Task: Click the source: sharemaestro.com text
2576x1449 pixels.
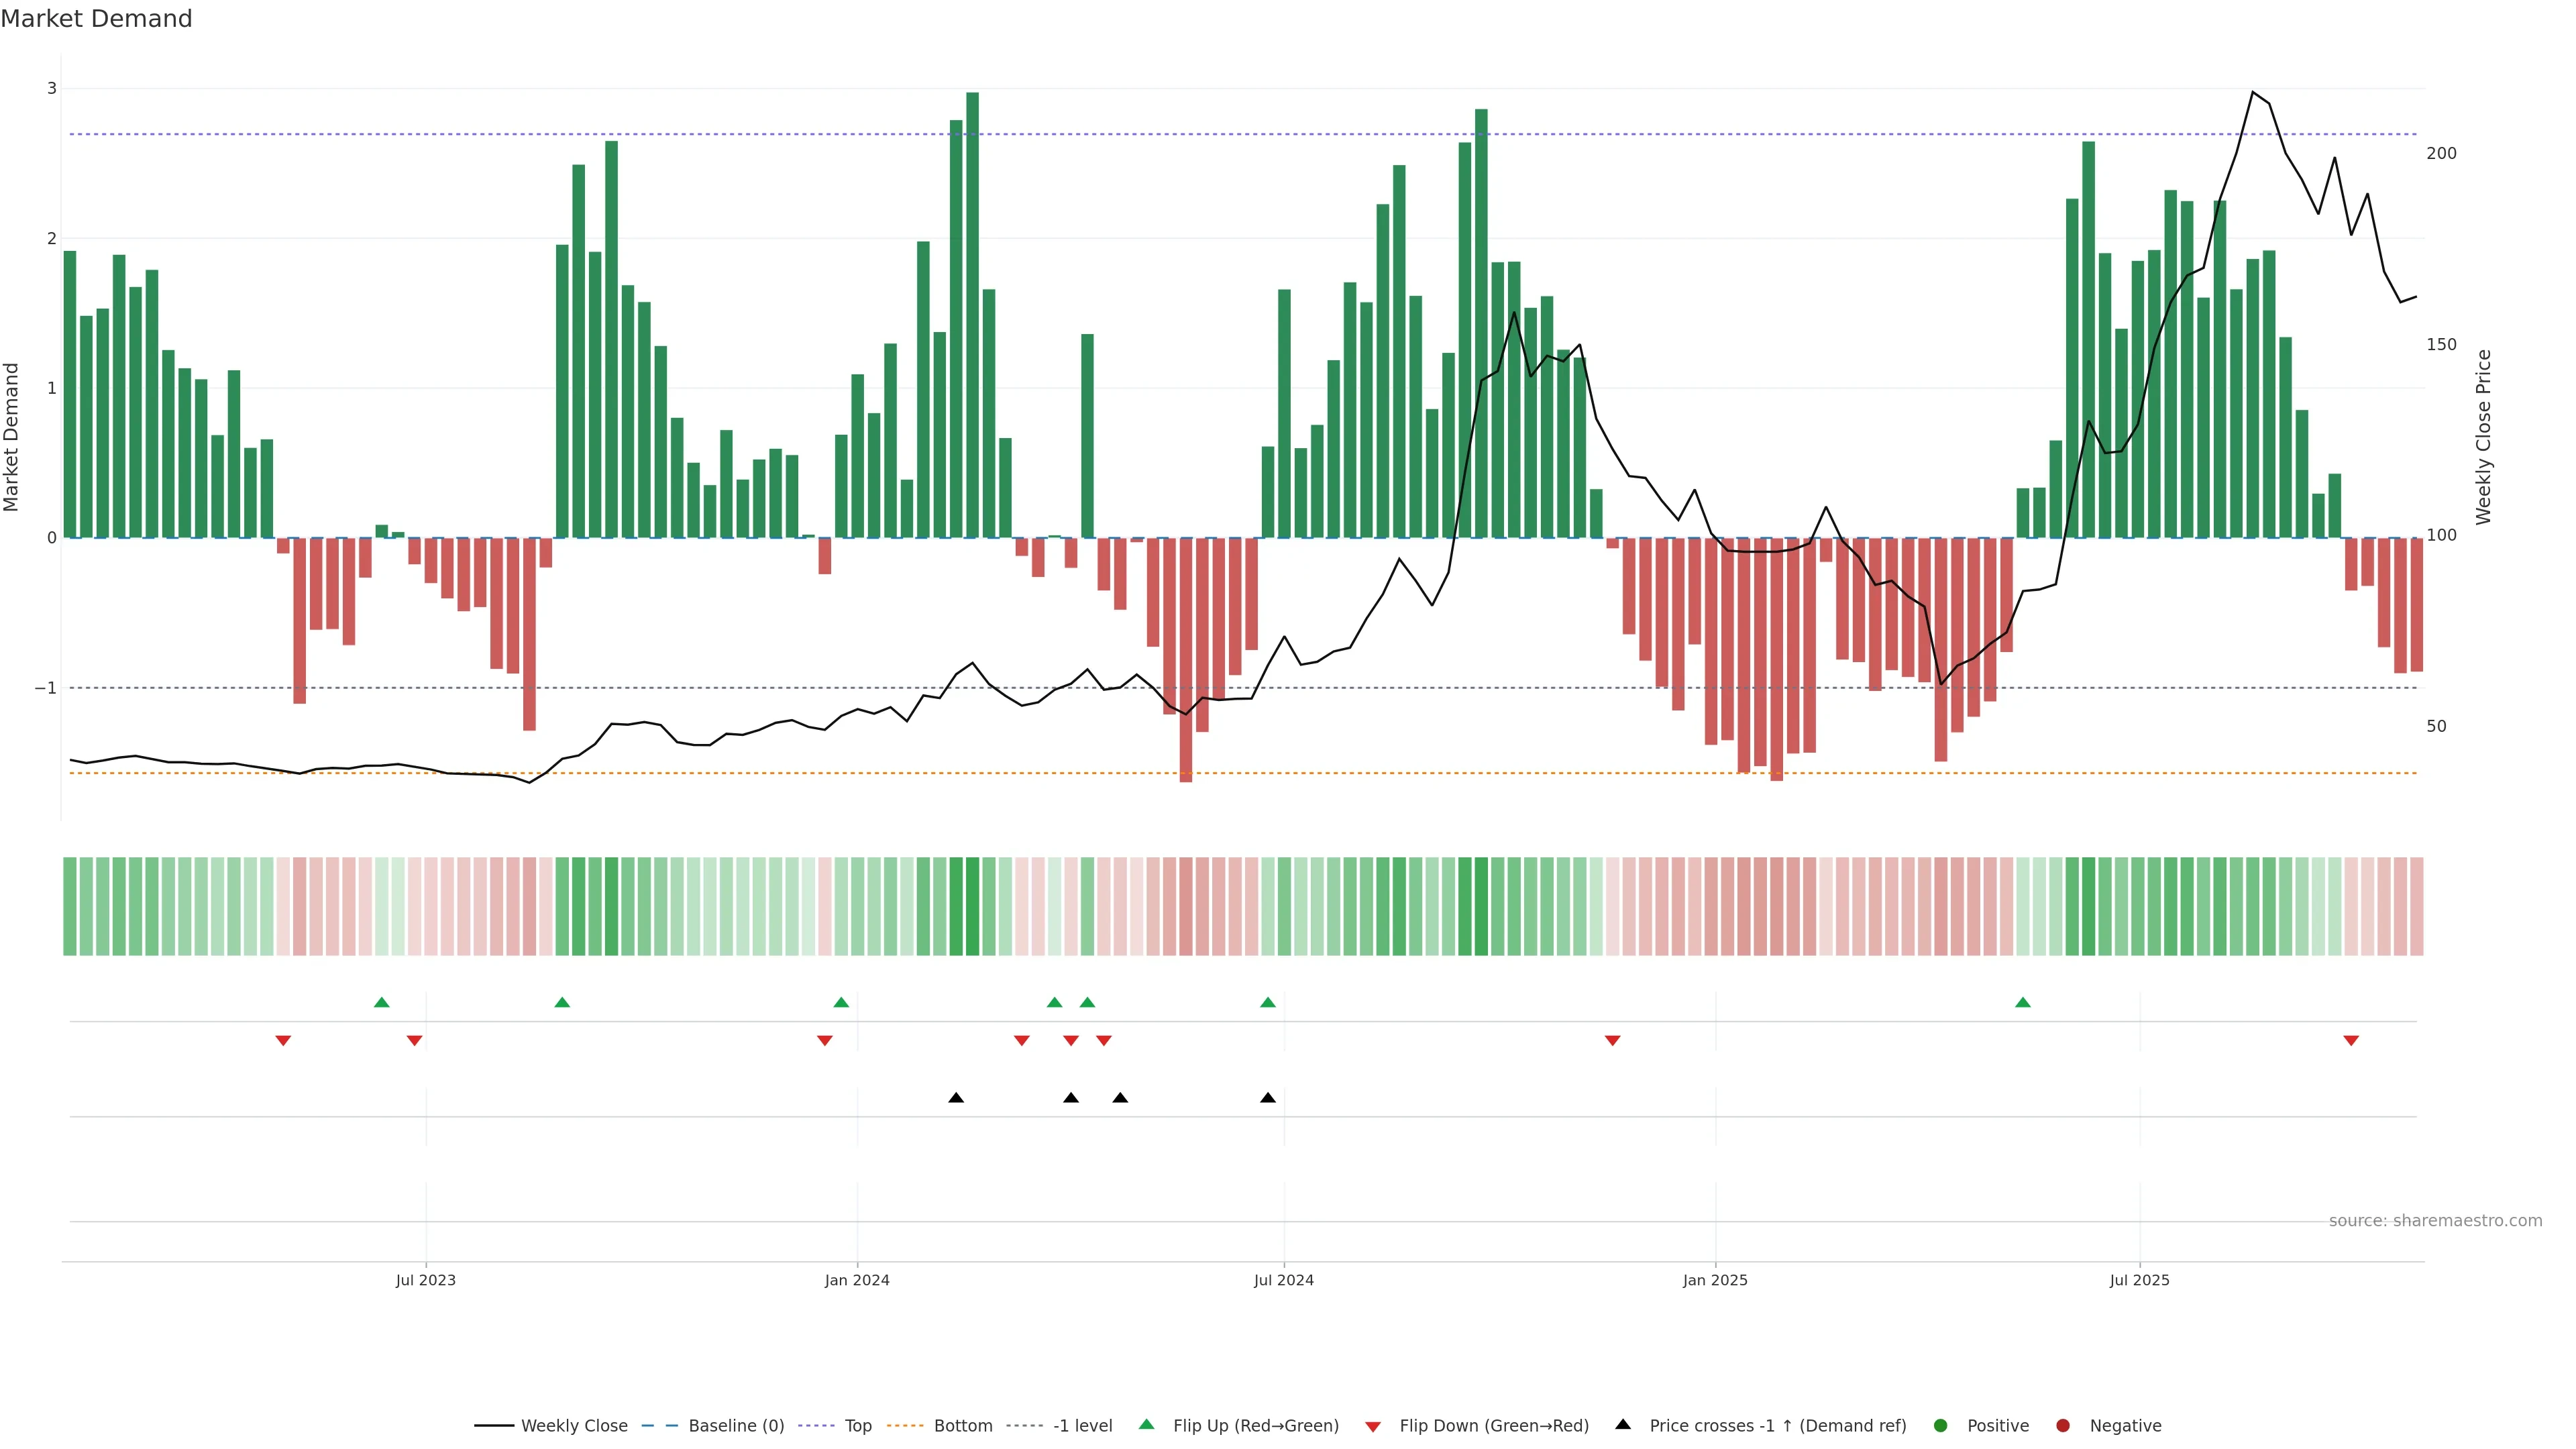Action: tap(2435, 1220)
